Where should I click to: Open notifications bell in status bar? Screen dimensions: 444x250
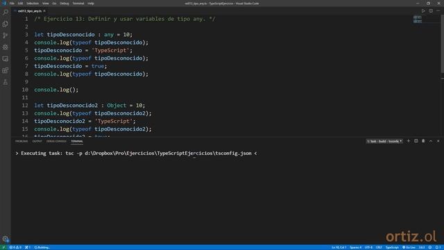point(438,247)
